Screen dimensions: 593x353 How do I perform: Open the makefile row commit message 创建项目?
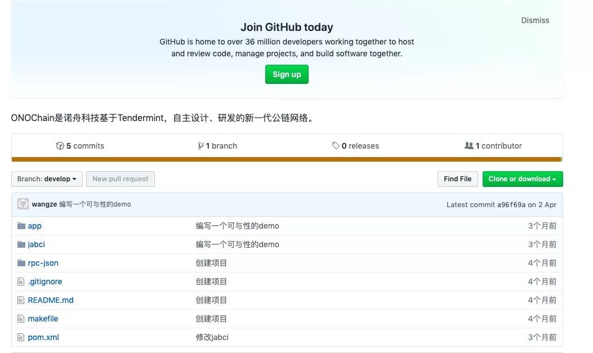point(211,319)
